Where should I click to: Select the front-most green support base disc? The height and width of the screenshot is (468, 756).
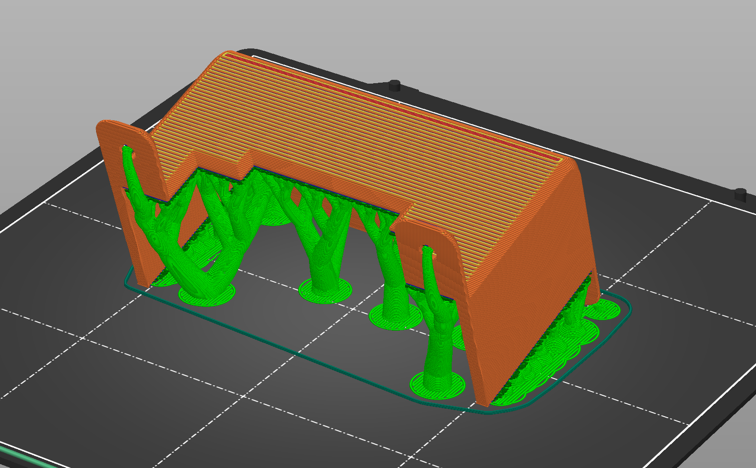coord(437,385)
